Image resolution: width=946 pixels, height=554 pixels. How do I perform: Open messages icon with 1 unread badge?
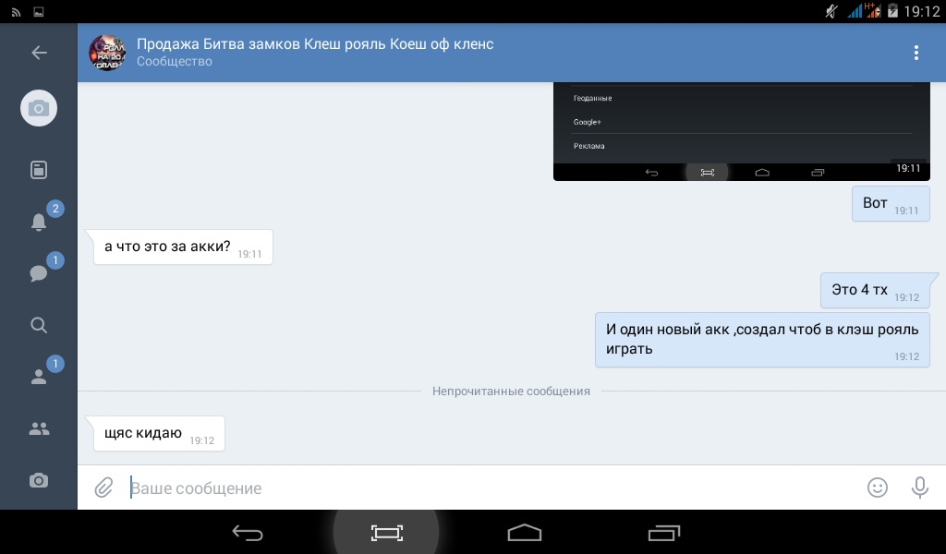point(39,273)
